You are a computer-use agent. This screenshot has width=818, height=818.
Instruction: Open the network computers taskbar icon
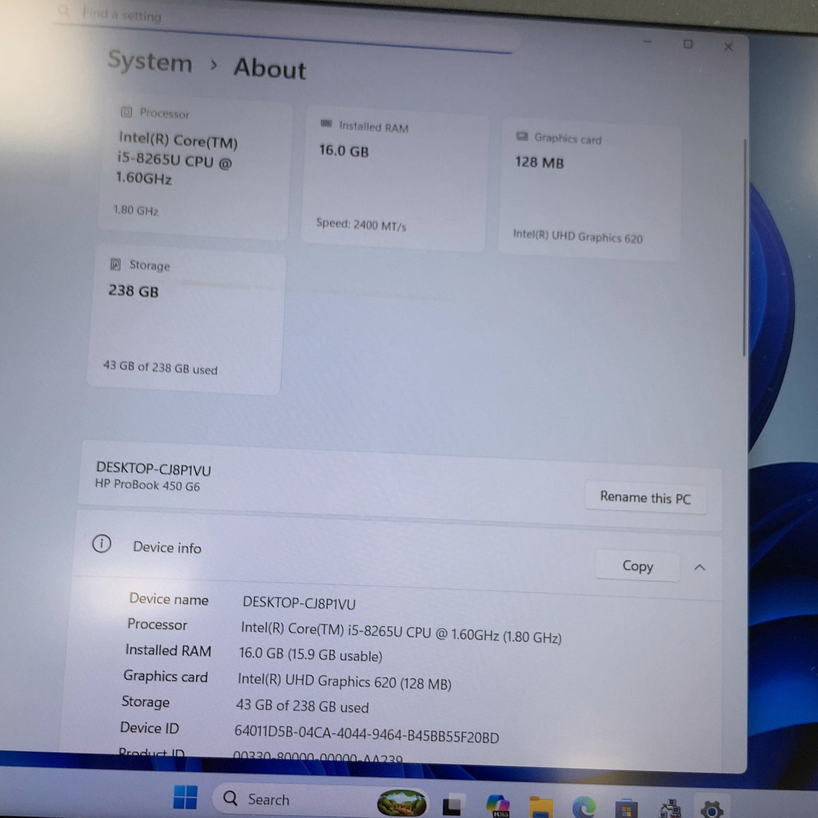point(670,808)
